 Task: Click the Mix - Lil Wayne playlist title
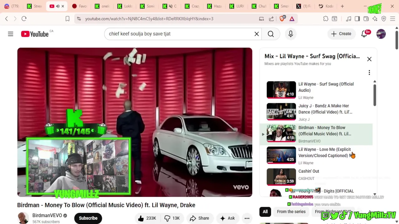pos(312,56)
